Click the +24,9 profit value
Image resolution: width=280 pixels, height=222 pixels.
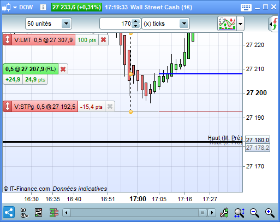click(x=13, y=80)
